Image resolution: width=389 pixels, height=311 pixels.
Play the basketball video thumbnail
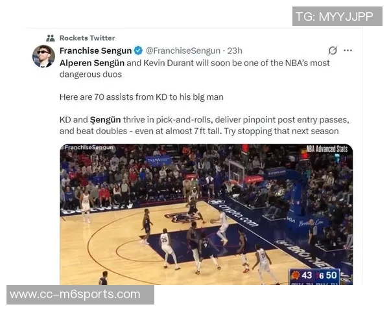click(206, 214)
